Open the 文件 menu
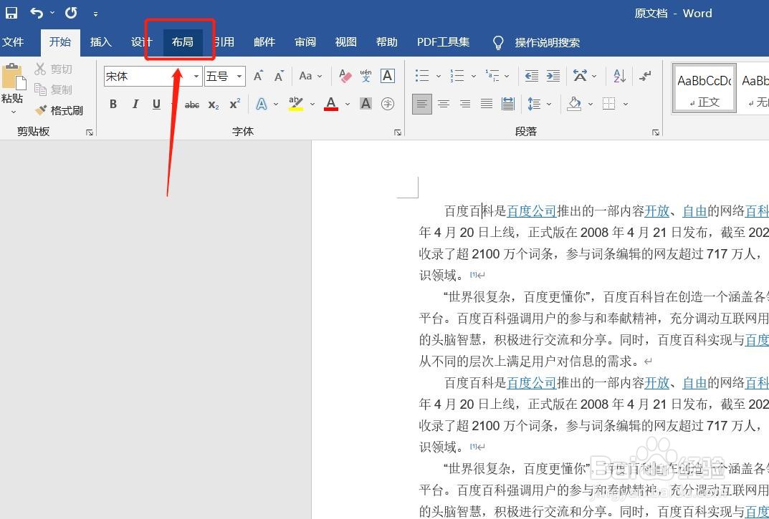This screenshot has height=519, width=769. tap(13, 42)
